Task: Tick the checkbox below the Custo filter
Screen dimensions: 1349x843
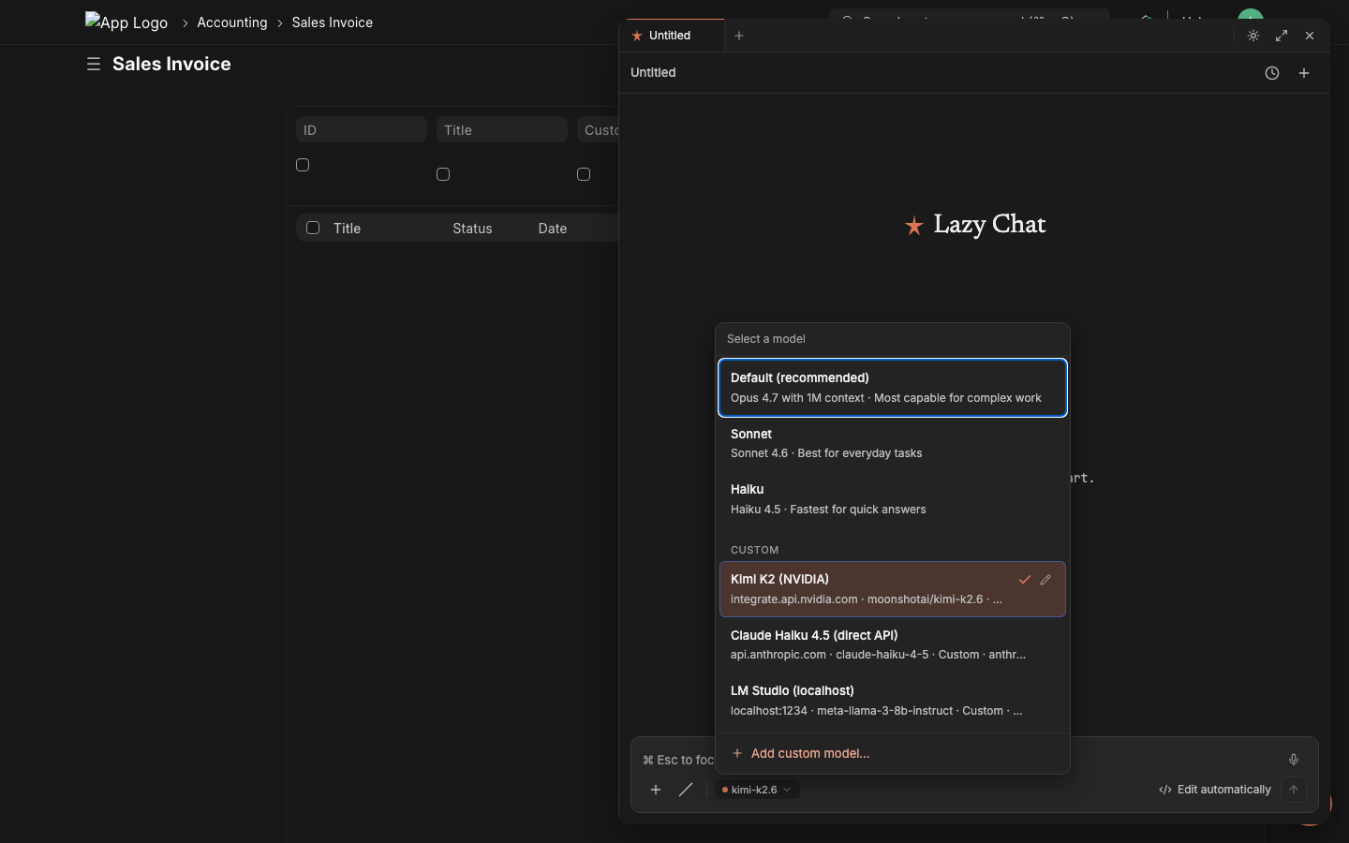Action: tap(584, 174)
